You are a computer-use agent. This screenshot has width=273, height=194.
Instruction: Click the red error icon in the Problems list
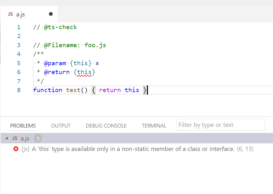click(x=16, y=149)
